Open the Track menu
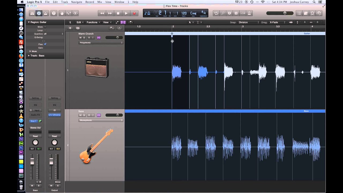343x193 pixels. [x=64, y=2]
